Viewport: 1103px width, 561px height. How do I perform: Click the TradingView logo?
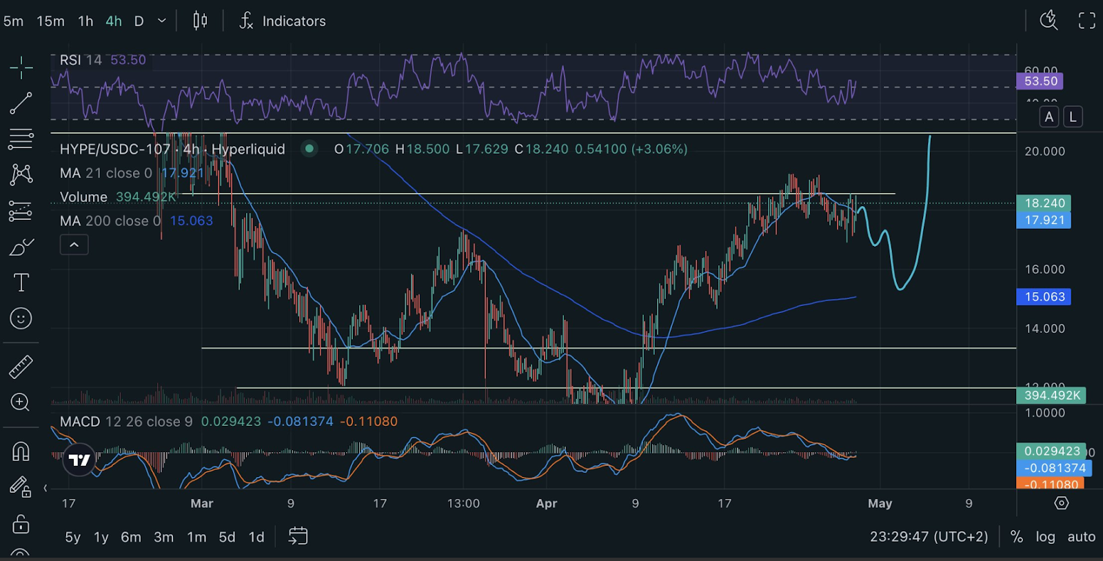click(79, 460)
